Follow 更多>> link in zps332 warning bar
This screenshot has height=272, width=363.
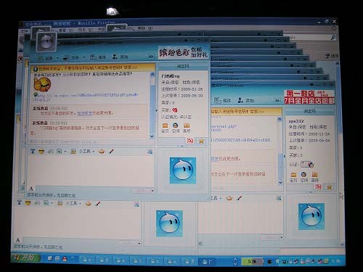coord(257,112)
